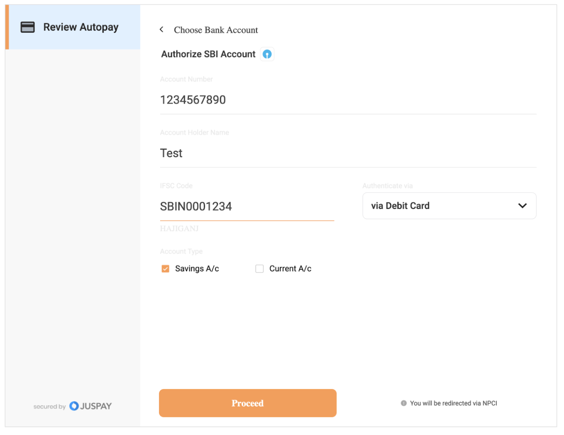Tick the Current A/c checkbox

[259, 269]
